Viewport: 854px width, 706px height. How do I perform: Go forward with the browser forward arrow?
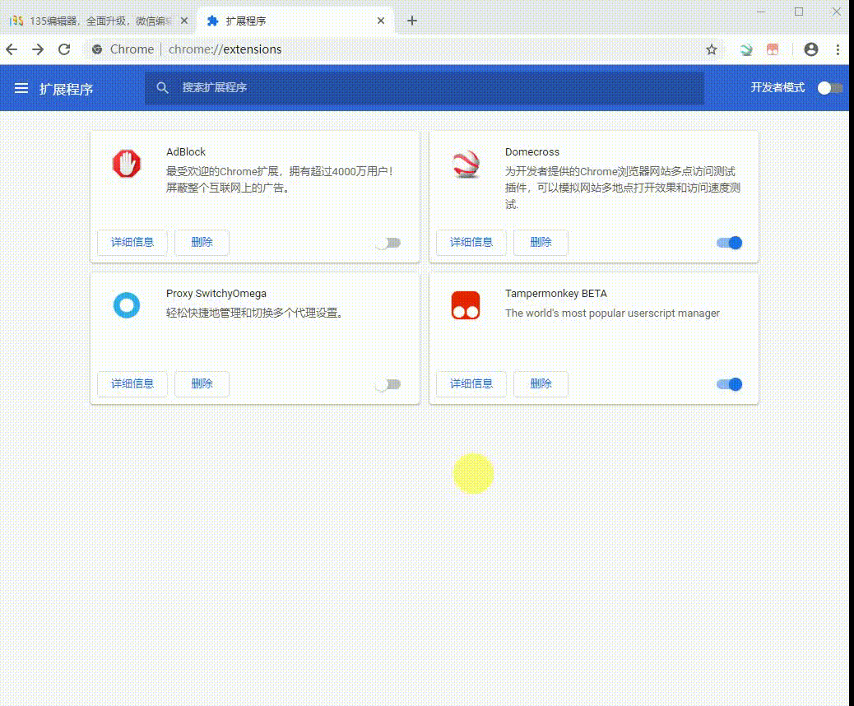(x=38, y=49)
